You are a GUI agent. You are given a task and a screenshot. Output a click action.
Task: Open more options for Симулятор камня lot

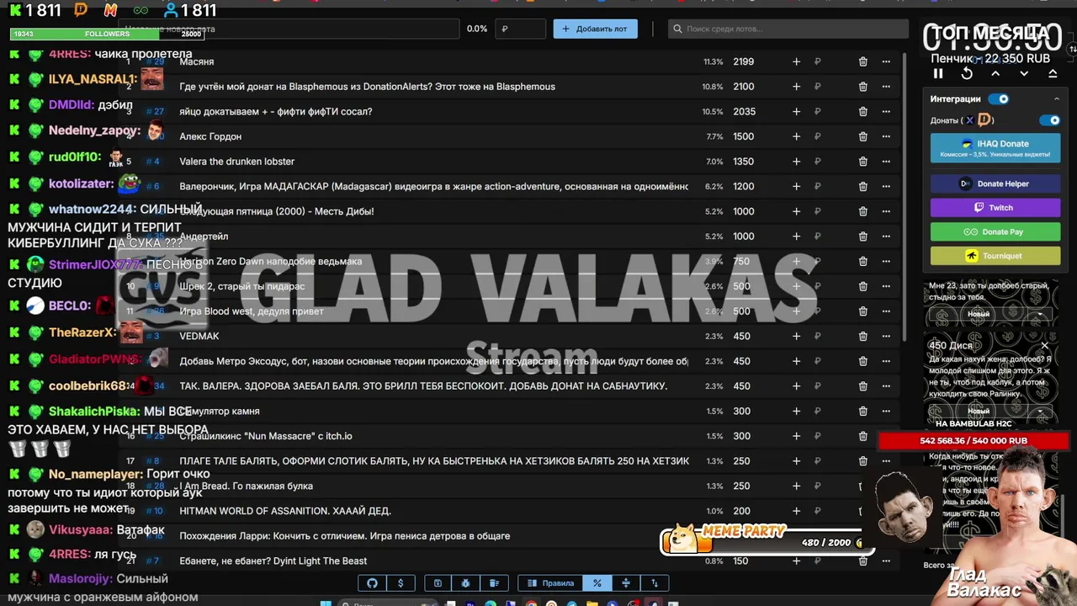[886, 411]
